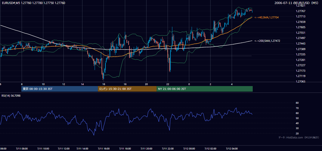Click the 7/12 02:00 bottom time label
322x151 pixels.
(210, 148)
